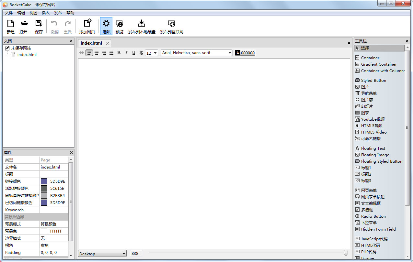Viewport: 413px width, 262px height.
Task: Click the Options (选项) button
Action: tap(106, 26)
